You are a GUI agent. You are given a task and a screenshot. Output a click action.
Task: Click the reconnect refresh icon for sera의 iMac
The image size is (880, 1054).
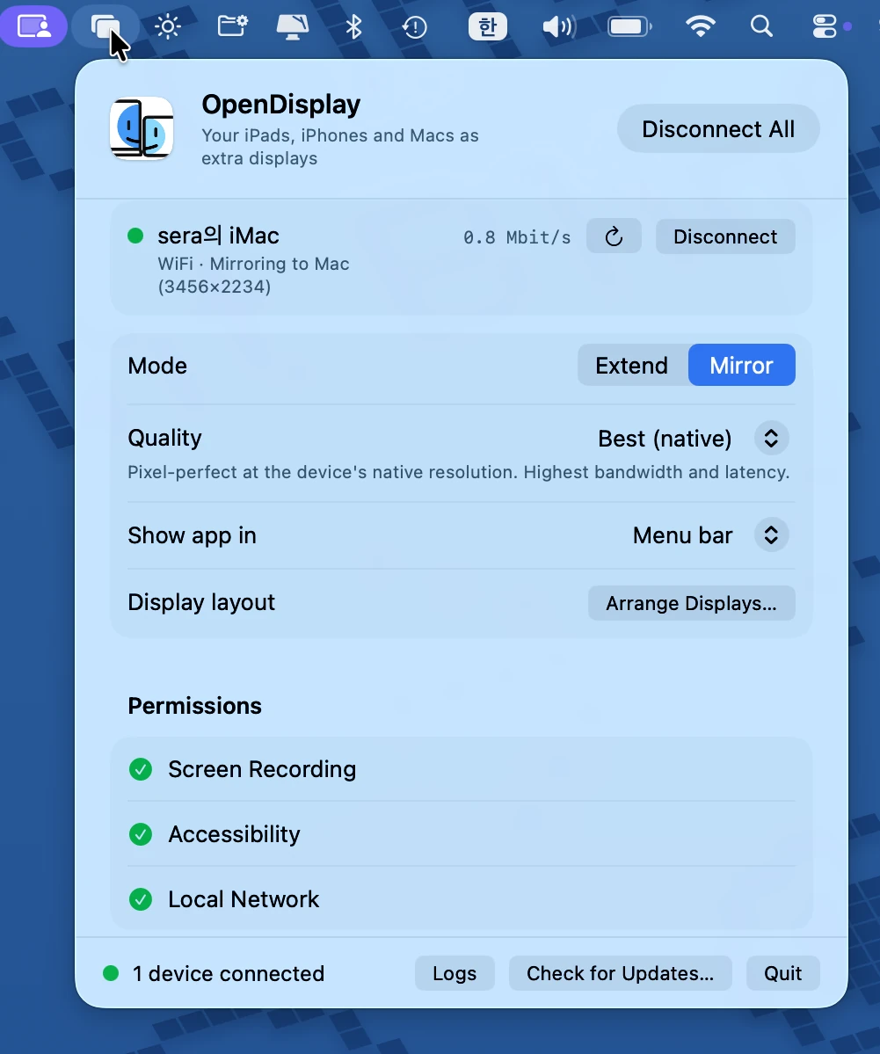[x=614, y=236]
